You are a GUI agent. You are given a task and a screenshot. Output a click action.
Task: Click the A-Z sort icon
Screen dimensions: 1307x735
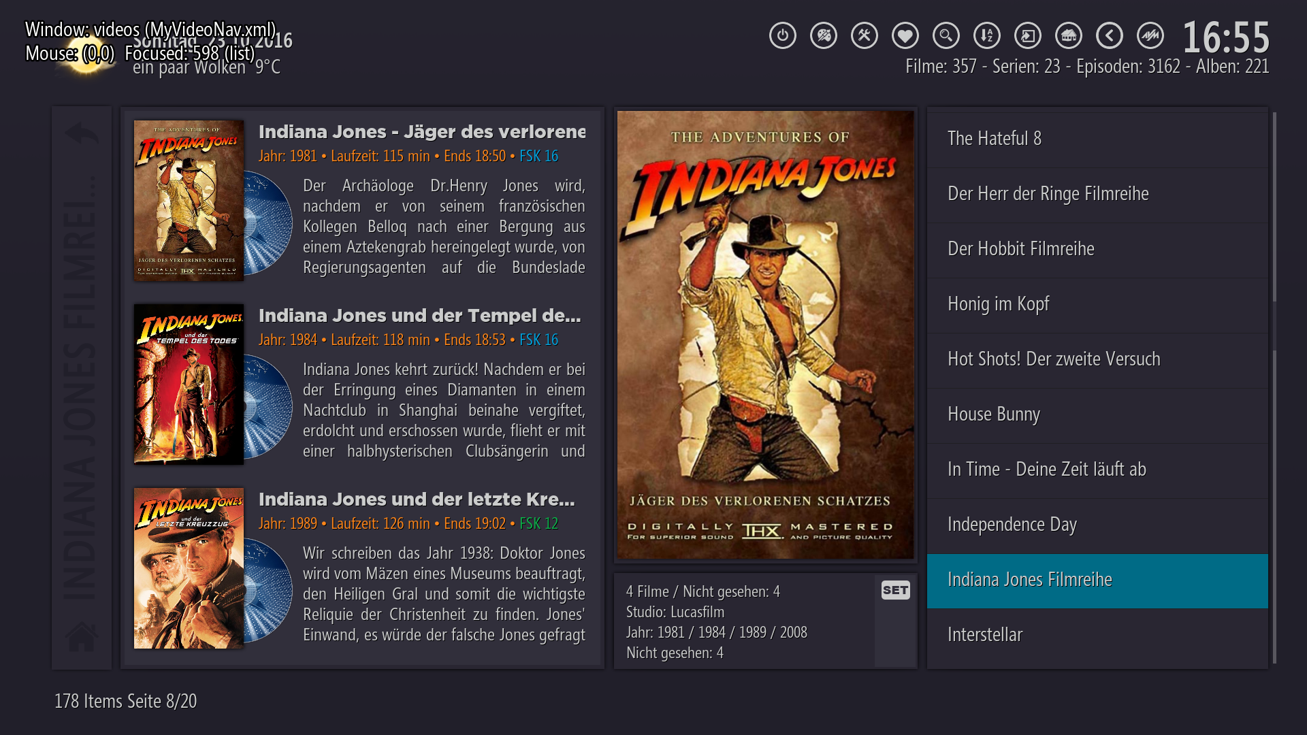(987, 35)
